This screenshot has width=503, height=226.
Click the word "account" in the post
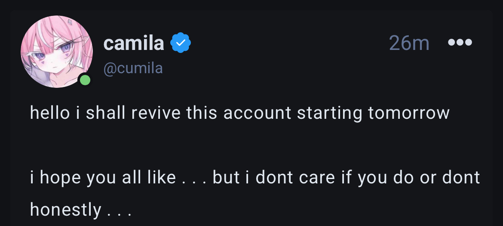[x=257, y=113]
